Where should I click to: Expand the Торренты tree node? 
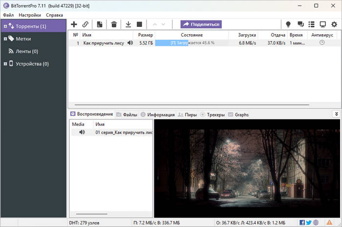5,26
